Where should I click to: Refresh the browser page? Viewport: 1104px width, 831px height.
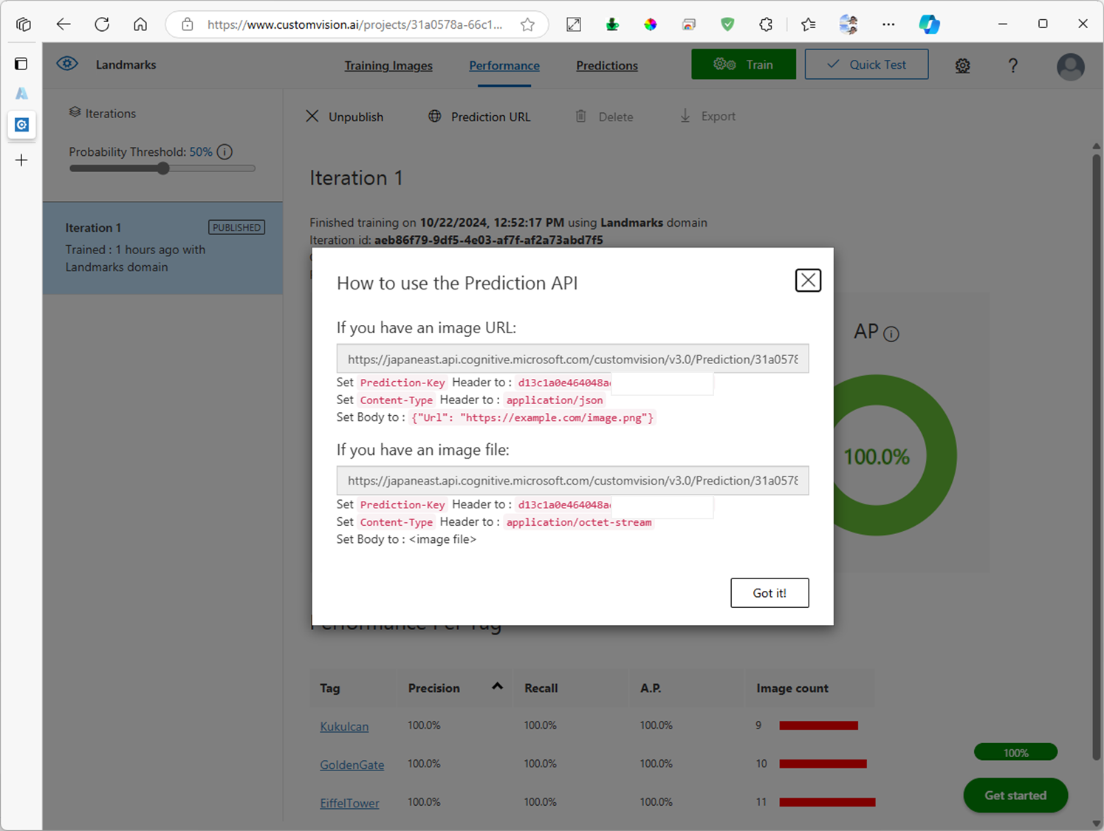click(x=102, y=24)
